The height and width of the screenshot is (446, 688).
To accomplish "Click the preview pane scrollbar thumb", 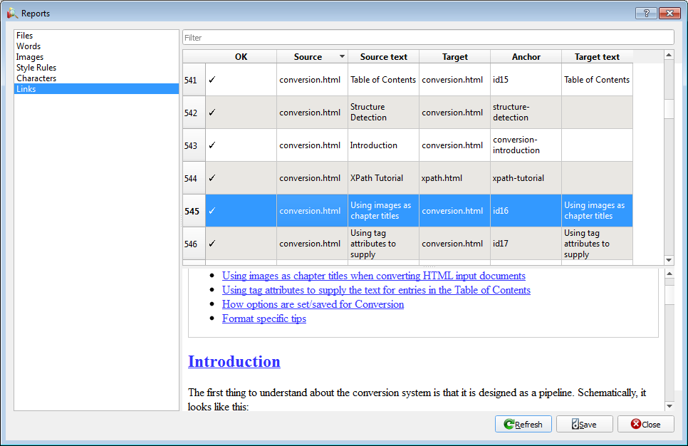I will point(669,294).
